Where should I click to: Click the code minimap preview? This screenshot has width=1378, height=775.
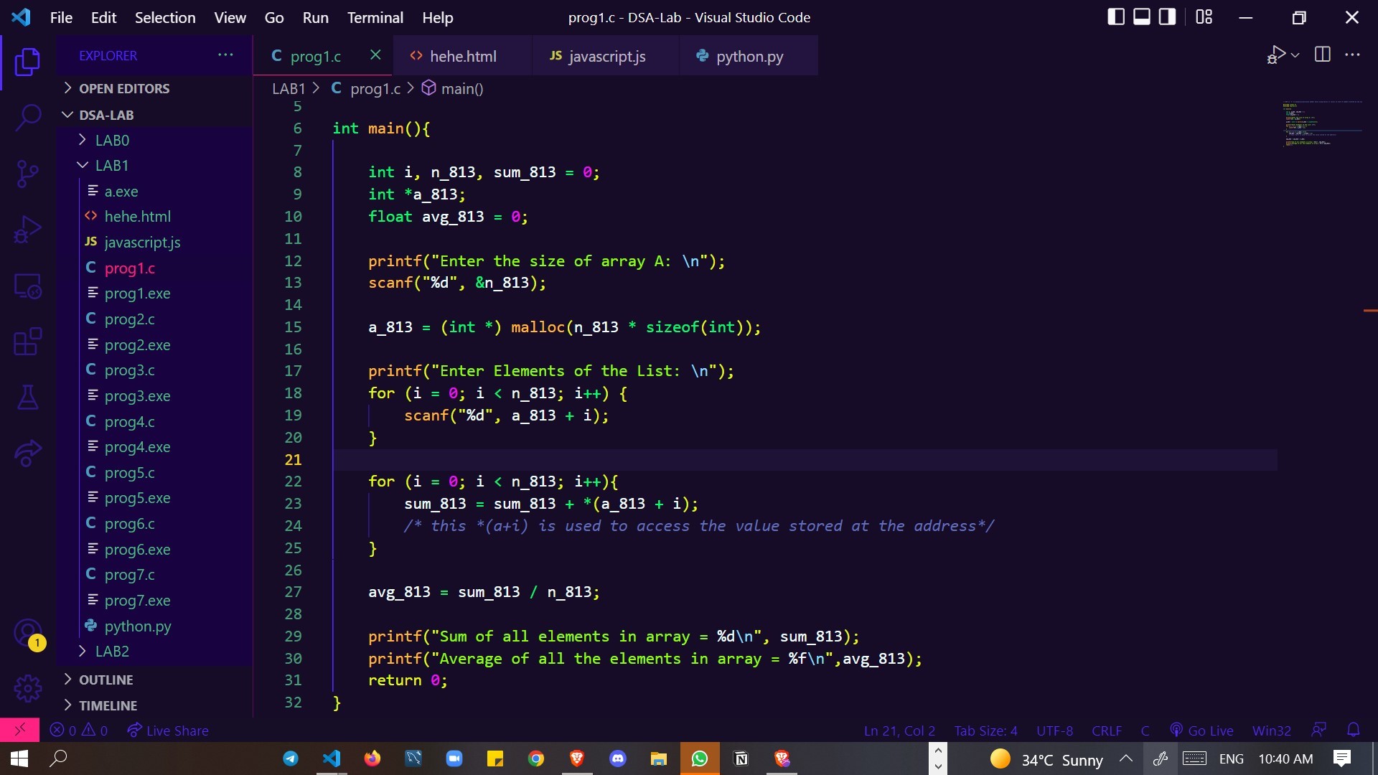[1322, 123]
